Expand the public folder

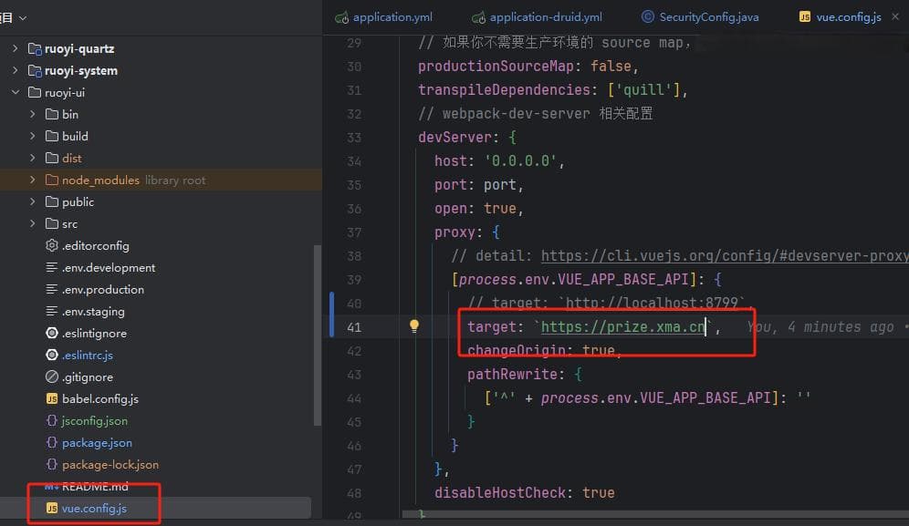tap(33, 201)
